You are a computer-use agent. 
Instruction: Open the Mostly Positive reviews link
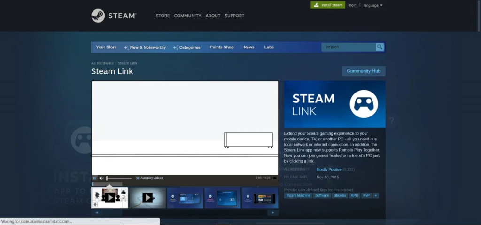[329, 170]
